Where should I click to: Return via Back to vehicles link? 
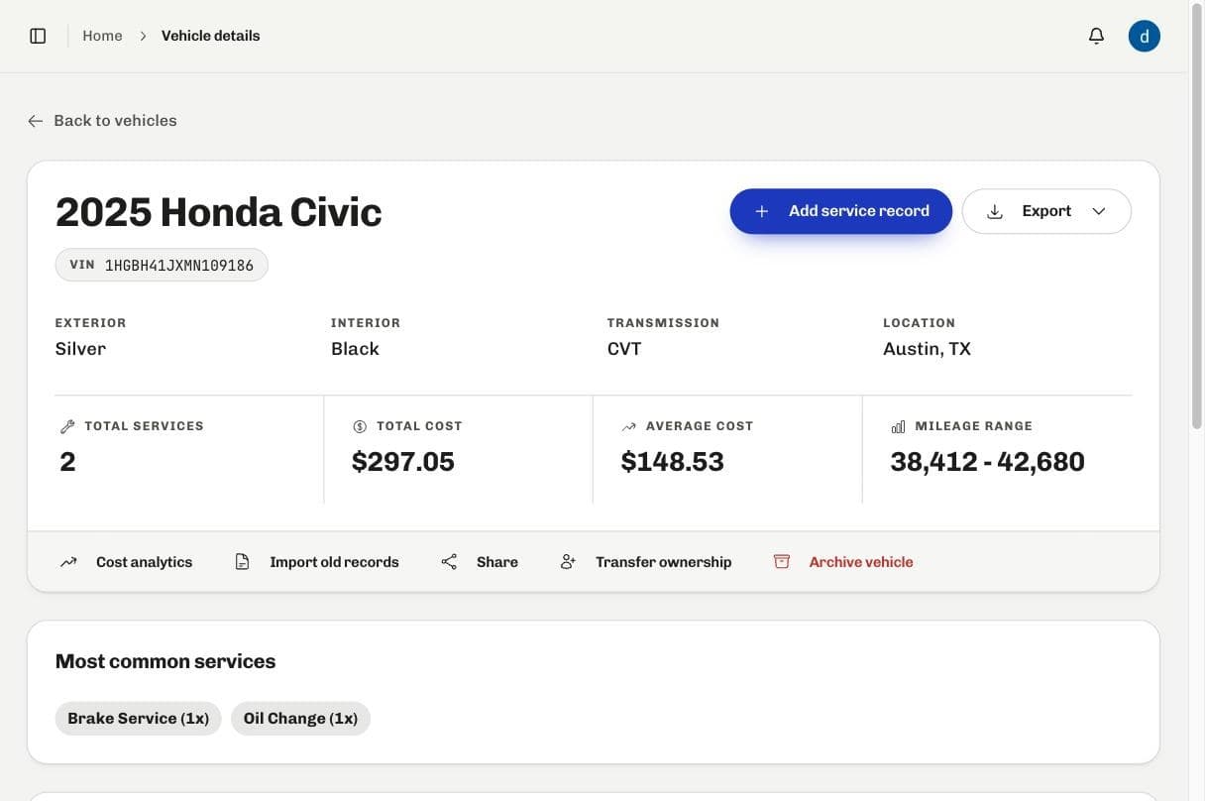103,121
